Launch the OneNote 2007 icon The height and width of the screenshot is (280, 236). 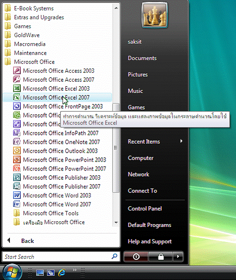pos(17,142)
